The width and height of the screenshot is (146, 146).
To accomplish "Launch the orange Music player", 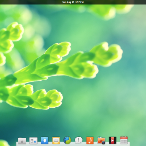I will (90, 141).
